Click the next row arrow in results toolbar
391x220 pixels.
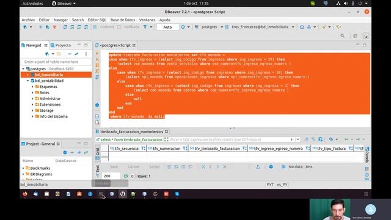217,167
